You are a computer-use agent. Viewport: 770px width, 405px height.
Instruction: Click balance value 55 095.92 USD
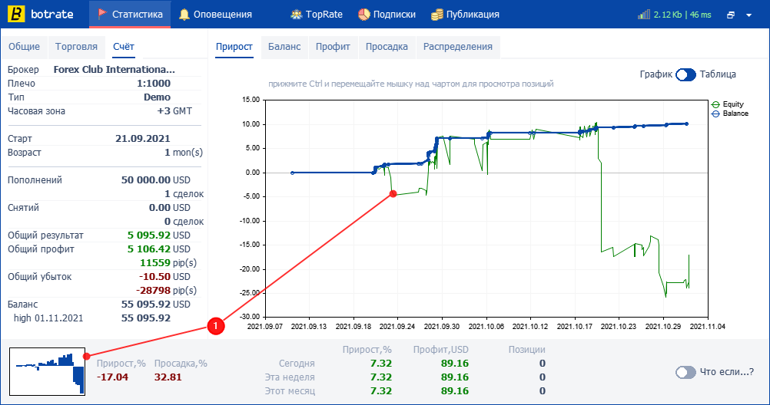click(x=156, y=304)
